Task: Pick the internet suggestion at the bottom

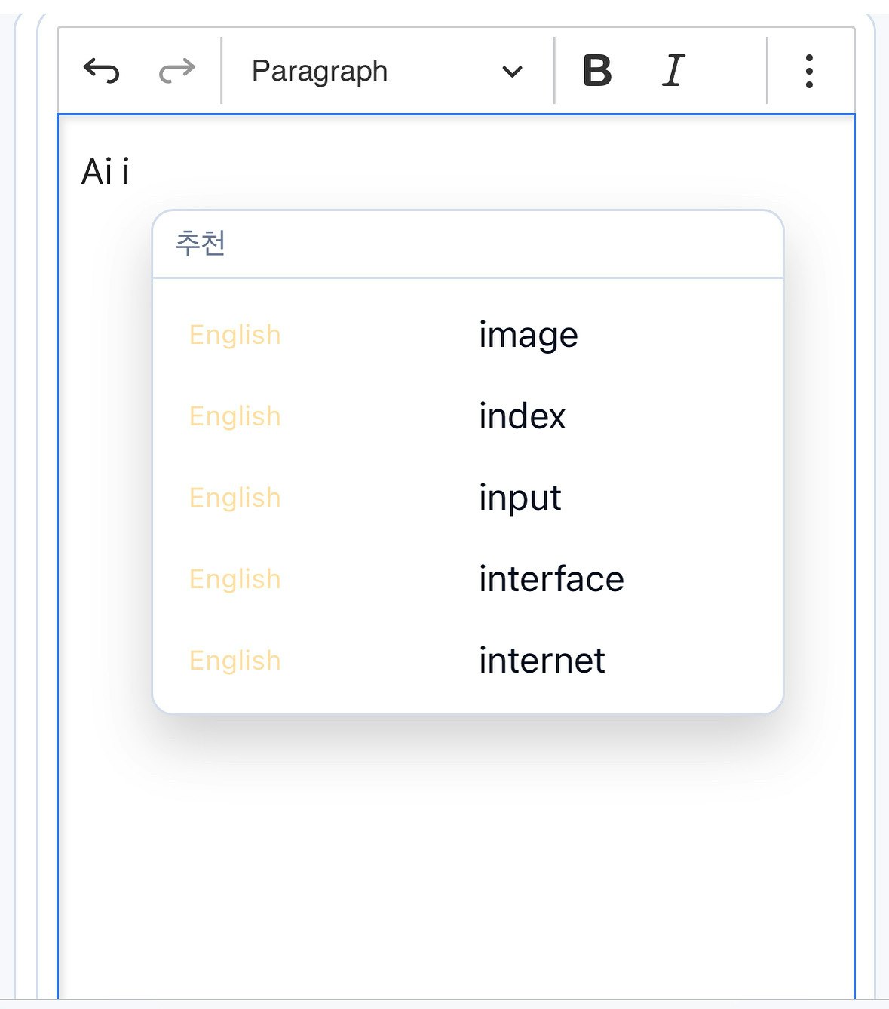Action: click(x=541, y=660)
